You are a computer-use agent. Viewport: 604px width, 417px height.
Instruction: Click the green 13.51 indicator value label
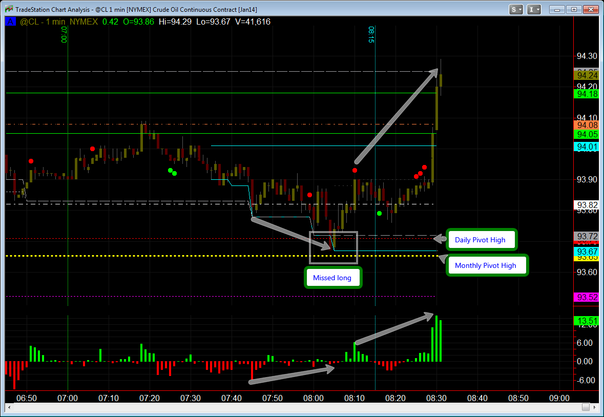(x=586, y=321)
